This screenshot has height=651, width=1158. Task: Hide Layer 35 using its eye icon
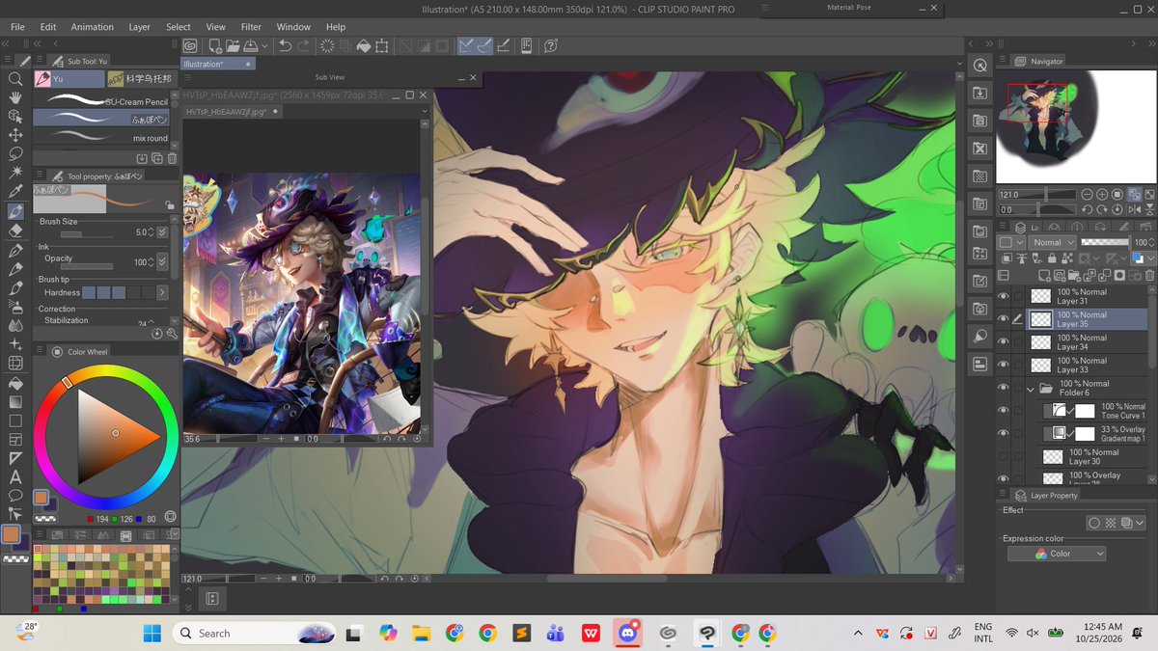(1004, 319)
